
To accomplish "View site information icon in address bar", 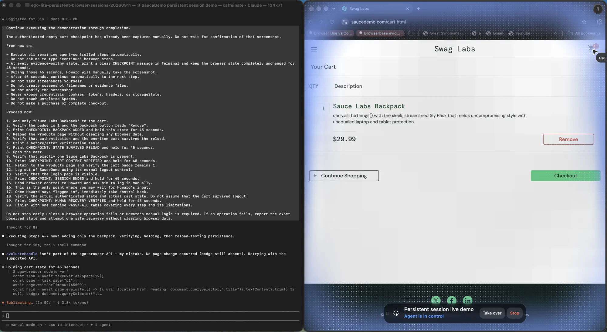I will (345, 22).
